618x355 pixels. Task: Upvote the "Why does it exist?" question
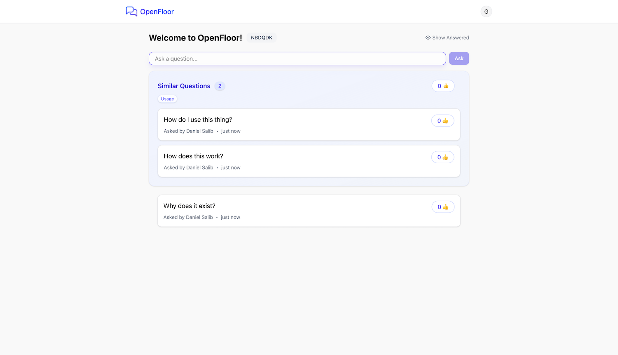(x=443, y=207)
